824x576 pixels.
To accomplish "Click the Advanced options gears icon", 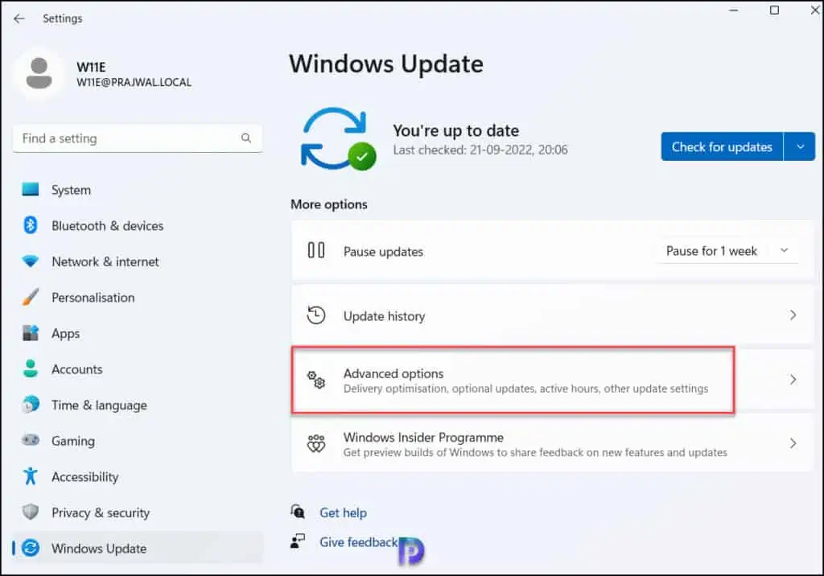I will (315, 380).
